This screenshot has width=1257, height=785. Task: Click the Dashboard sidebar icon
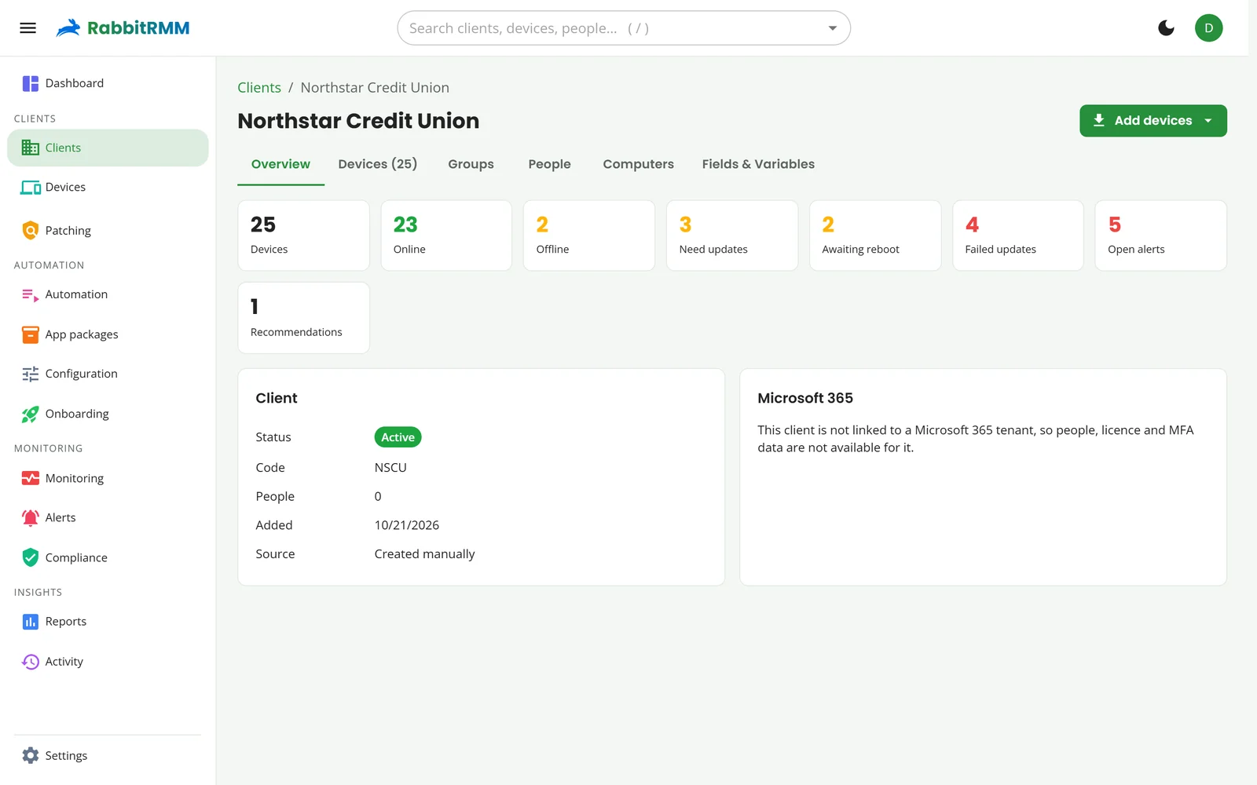pyautogui.click(x=31, y=83)
